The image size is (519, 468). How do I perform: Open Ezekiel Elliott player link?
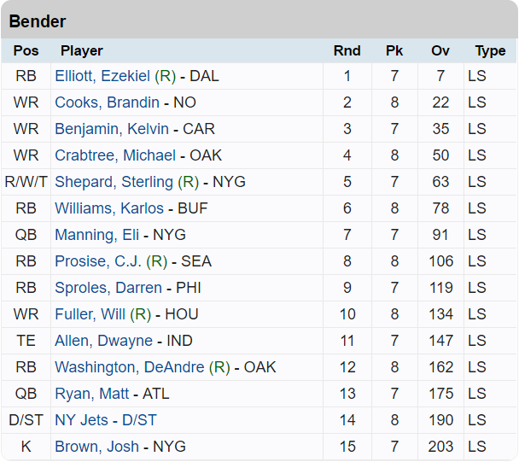coord(102,76)
